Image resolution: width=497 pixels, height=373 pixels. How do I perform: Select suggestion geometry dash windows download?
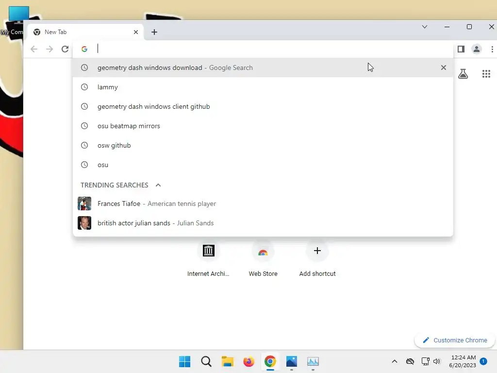click(263, 68)
